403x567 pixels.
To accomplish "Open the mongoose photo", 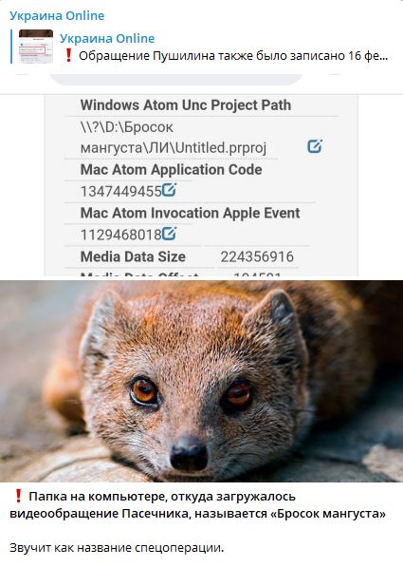I will click(201, 381).
